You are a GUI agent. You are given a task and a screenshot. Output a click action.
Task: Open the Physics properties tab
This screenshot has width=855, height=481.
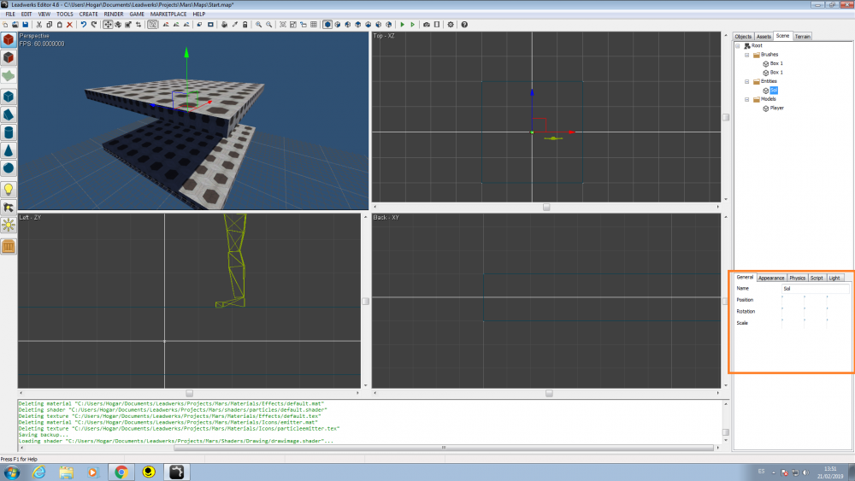coord(797,278)
